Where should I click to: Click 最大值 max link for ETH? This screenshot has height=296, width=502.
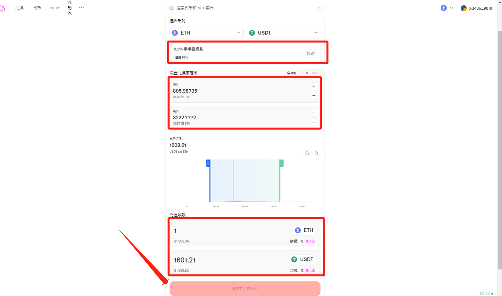(310, 241)
